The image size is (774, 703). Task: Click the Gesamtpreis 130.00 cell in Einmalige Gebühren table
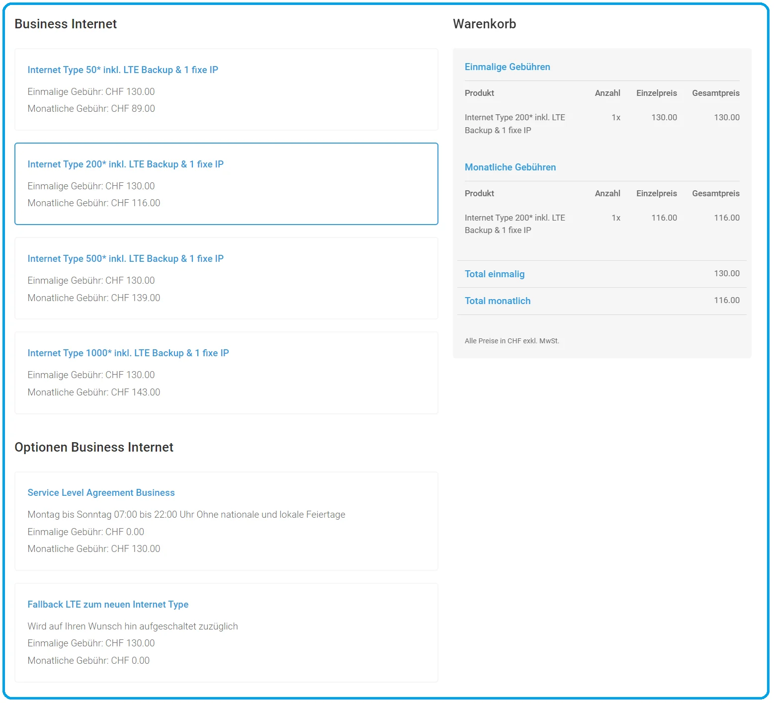pos(727,118)
